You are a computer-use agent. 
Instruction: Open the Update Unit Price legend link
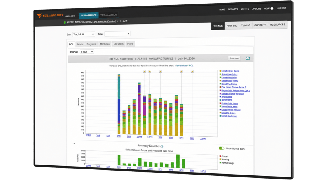coord(229,78)
